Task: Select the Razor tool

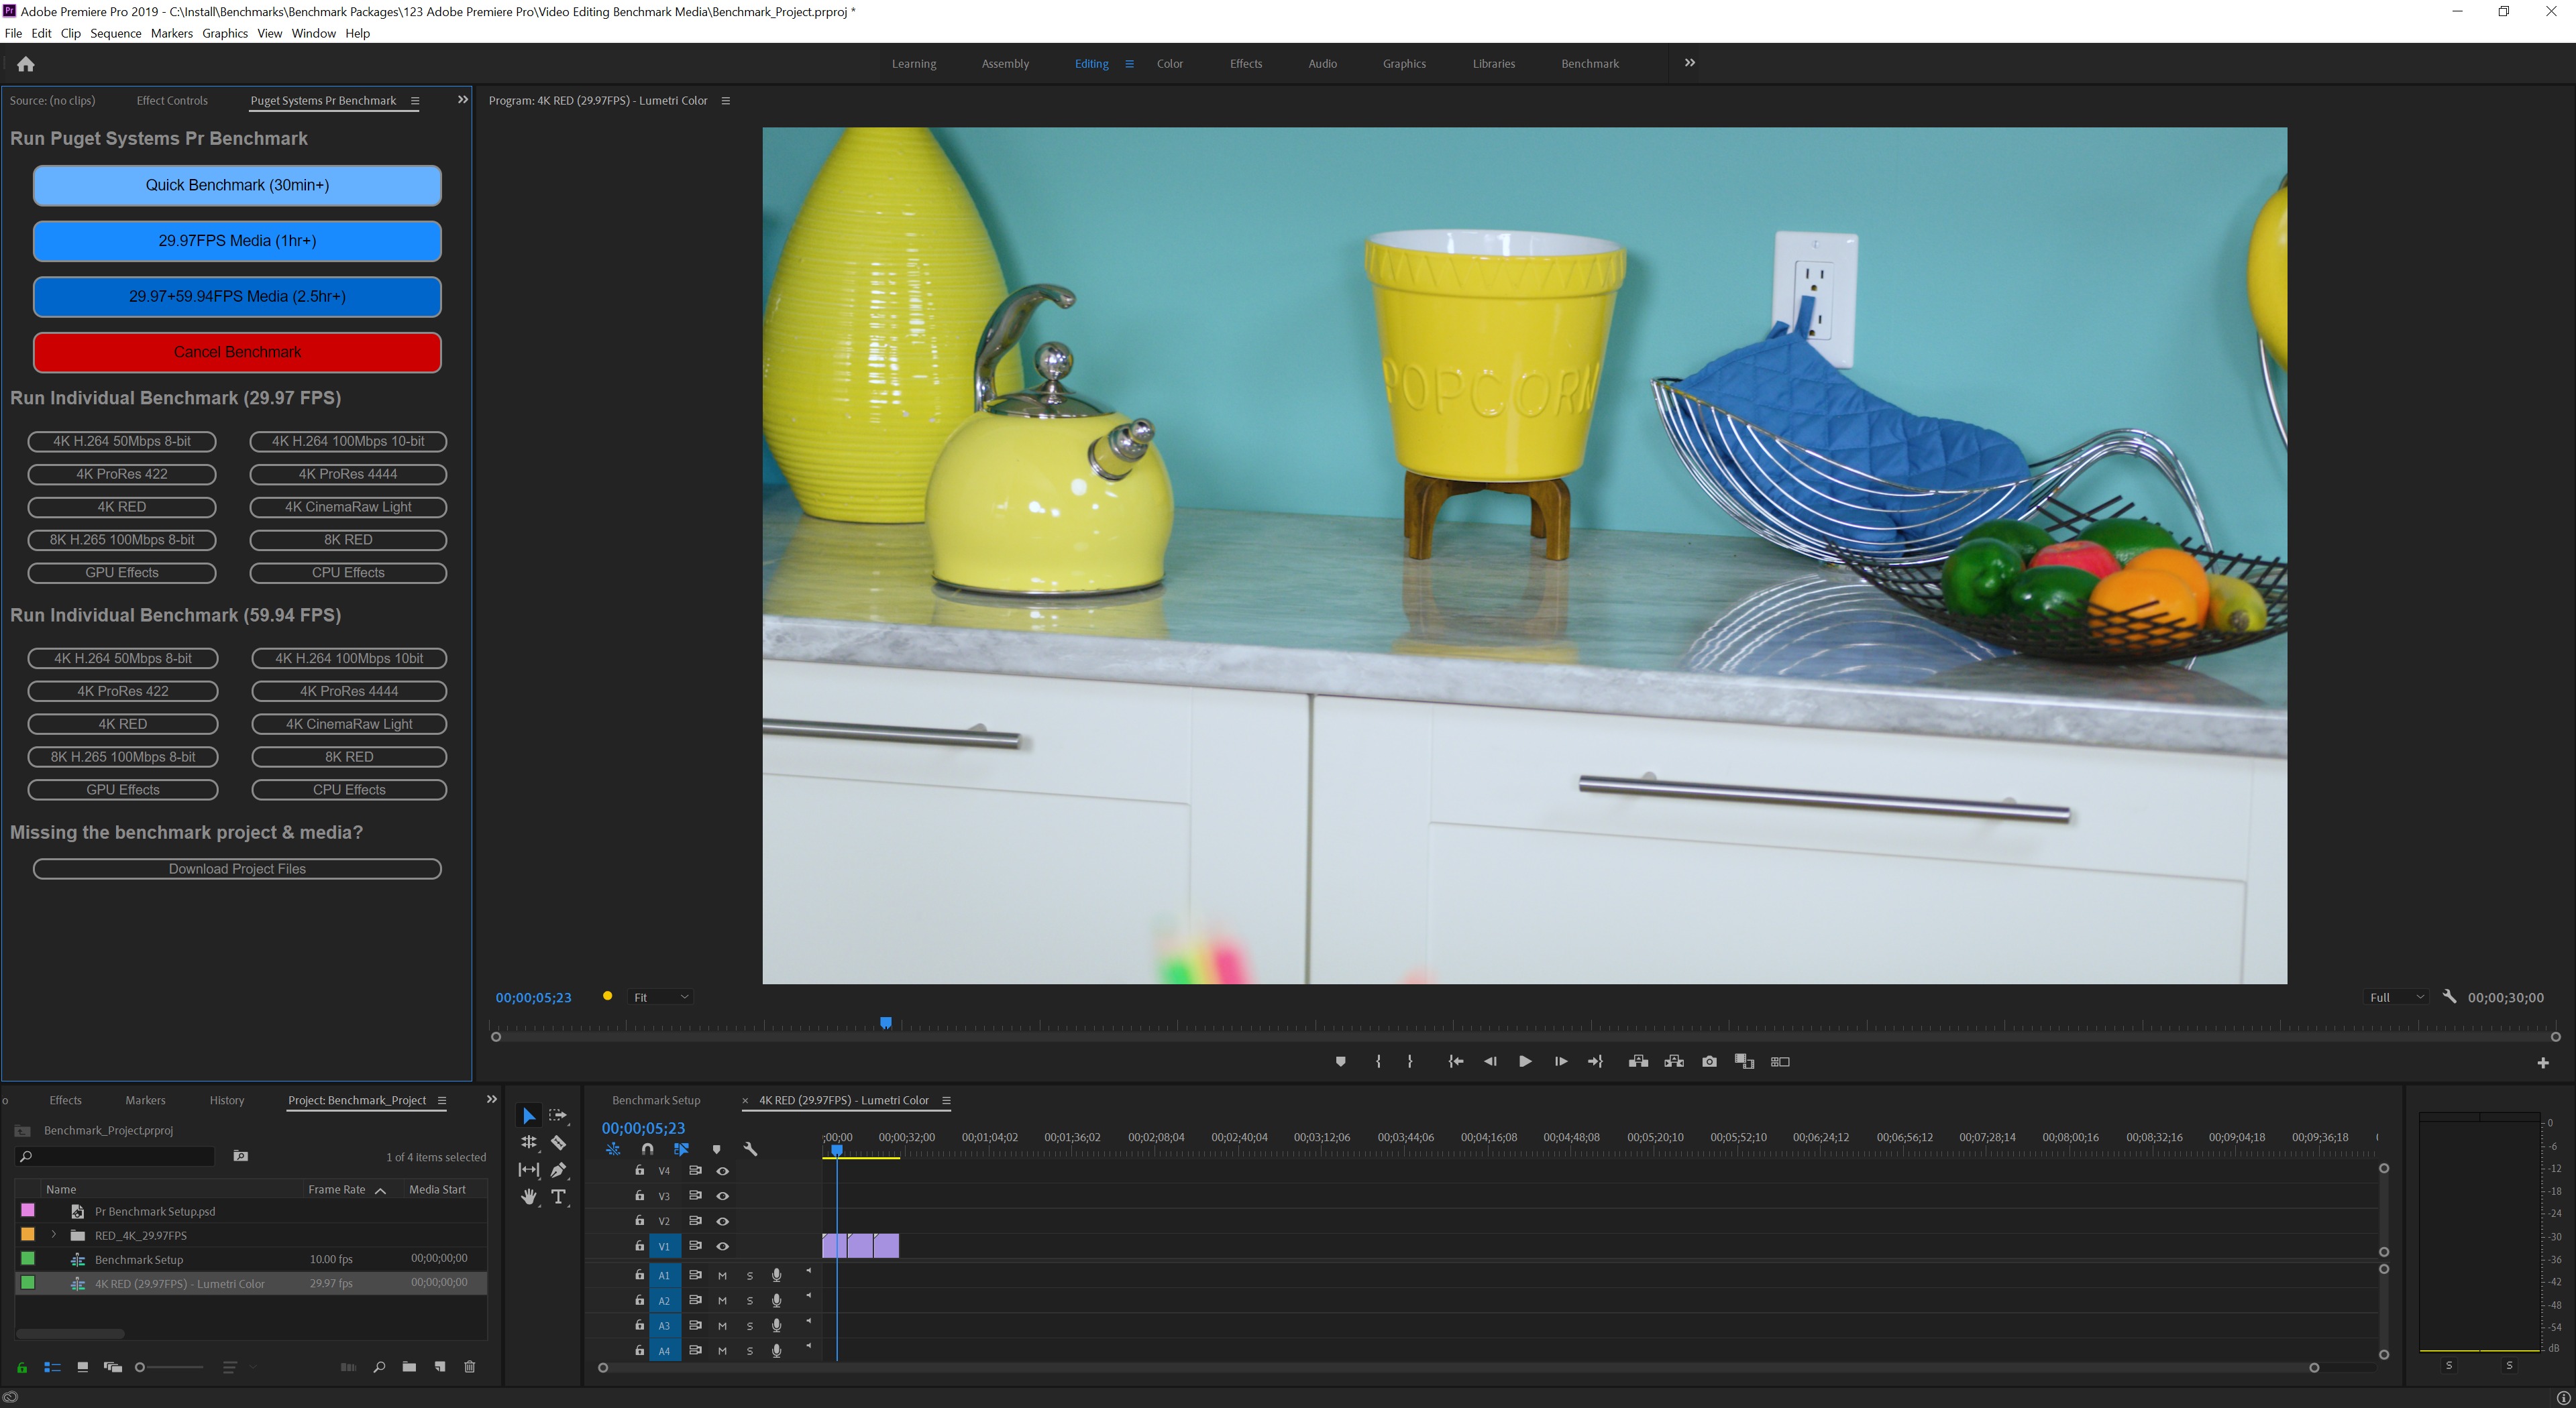Action: pyautogui.click(x=559, y=1143)
